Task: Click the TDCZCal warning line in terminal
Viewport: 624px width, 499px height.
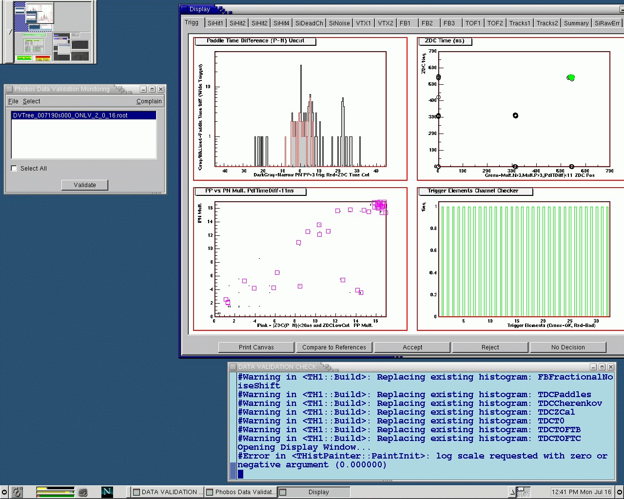Action: coord(406,412)
